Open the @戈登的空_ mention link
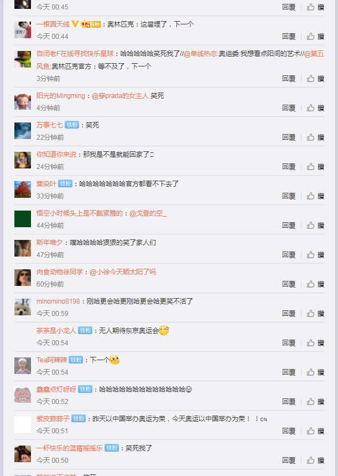The height and width of the screenshot is (476, 338). coord(148,213)
